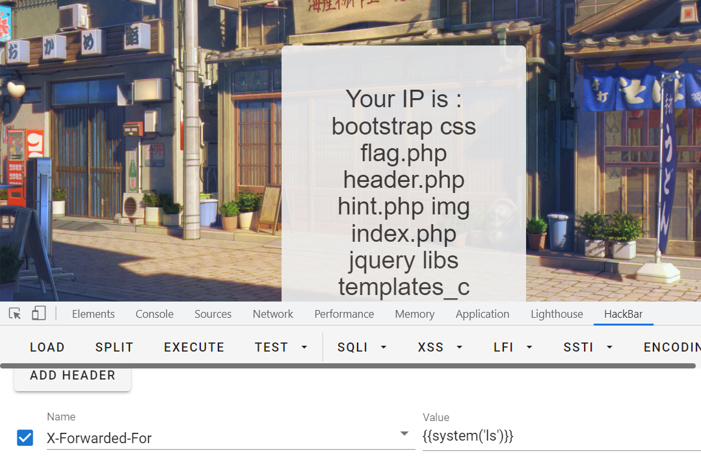Uncheck the X-Forwarded-For header checkbox
The height and width of the screenshot is (464, 701).
25,437
